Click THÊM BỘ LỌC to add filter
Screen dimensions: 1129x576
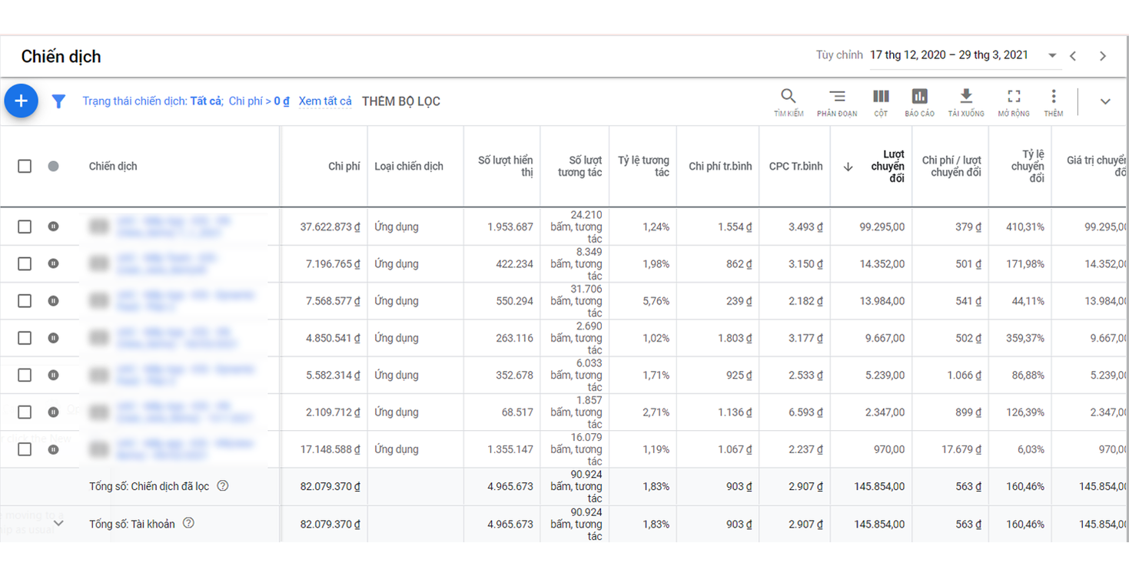coord(400,101)
